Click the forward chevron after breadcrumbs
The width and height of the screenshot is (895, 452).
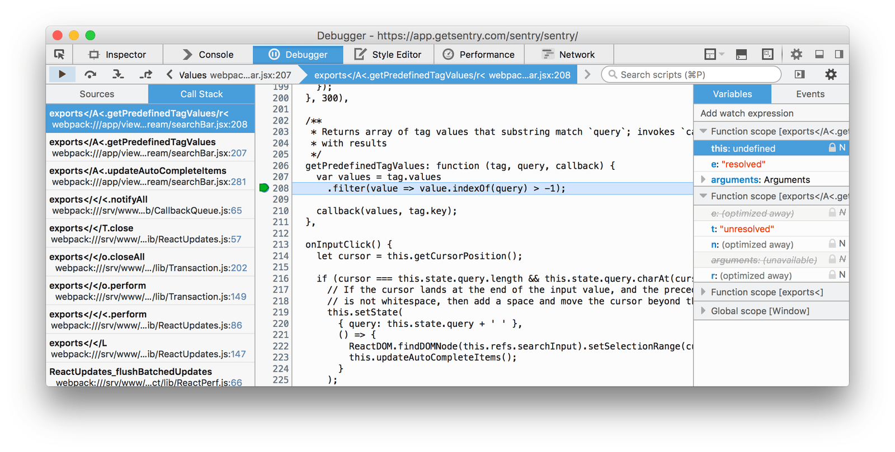click(x=587, y=74)
